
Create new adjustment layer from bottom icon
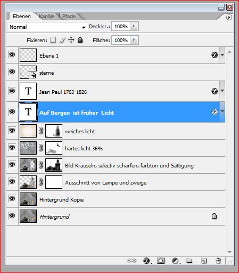tap(176, 261)
